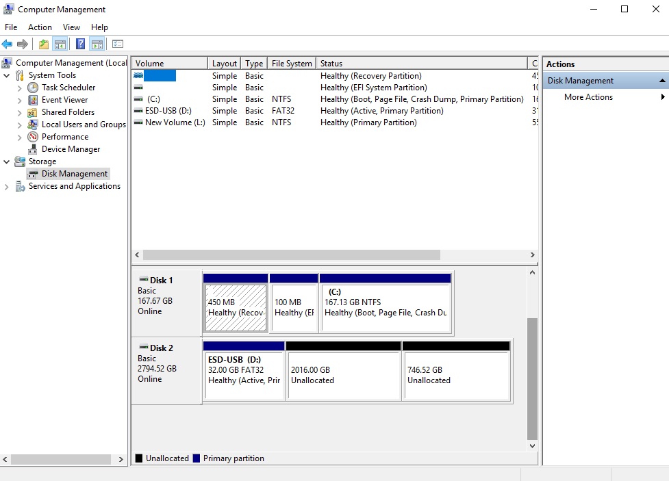Click the disk view vertical scrollbar thumb

click(532, 379)
